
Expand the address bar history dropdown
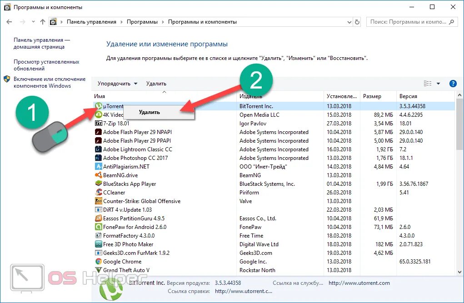pos(349,22)
